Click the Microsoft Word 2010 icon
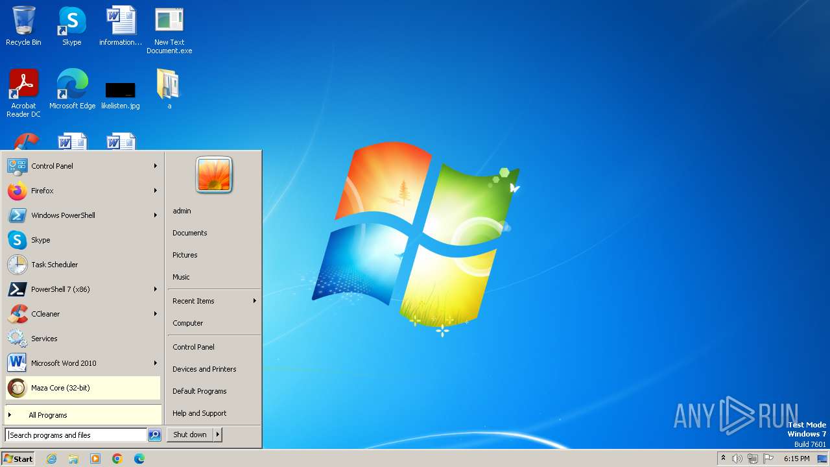The height and width of the screenshot is (467, 830). pyautogui.click(x=17, y=363)
